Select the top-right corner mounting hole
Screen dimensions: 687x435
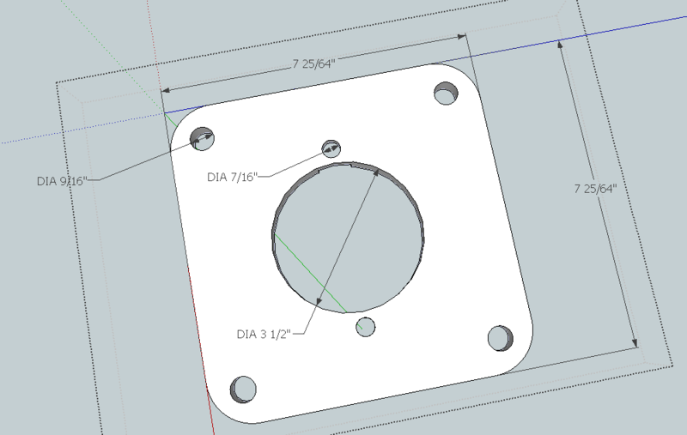(x=446, y=94)
